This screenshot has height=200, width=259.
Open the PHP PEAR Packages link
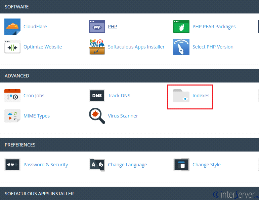(x=214, y=27)
